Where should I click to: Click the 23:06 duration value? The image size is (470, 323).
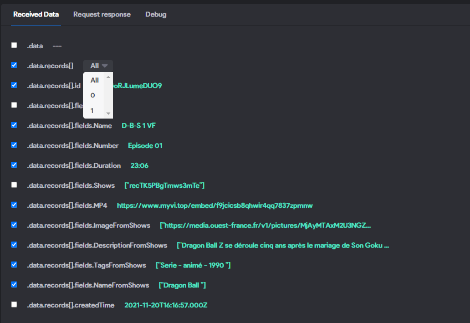point(139,166)
